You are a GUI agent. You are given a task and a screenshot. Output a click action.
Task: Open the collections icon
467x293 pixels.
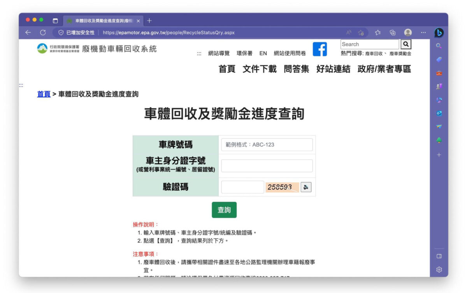click(x=393, y=33)
